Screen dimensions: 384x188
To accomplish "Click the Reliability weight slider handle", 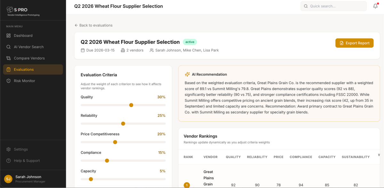I will 123,124.
